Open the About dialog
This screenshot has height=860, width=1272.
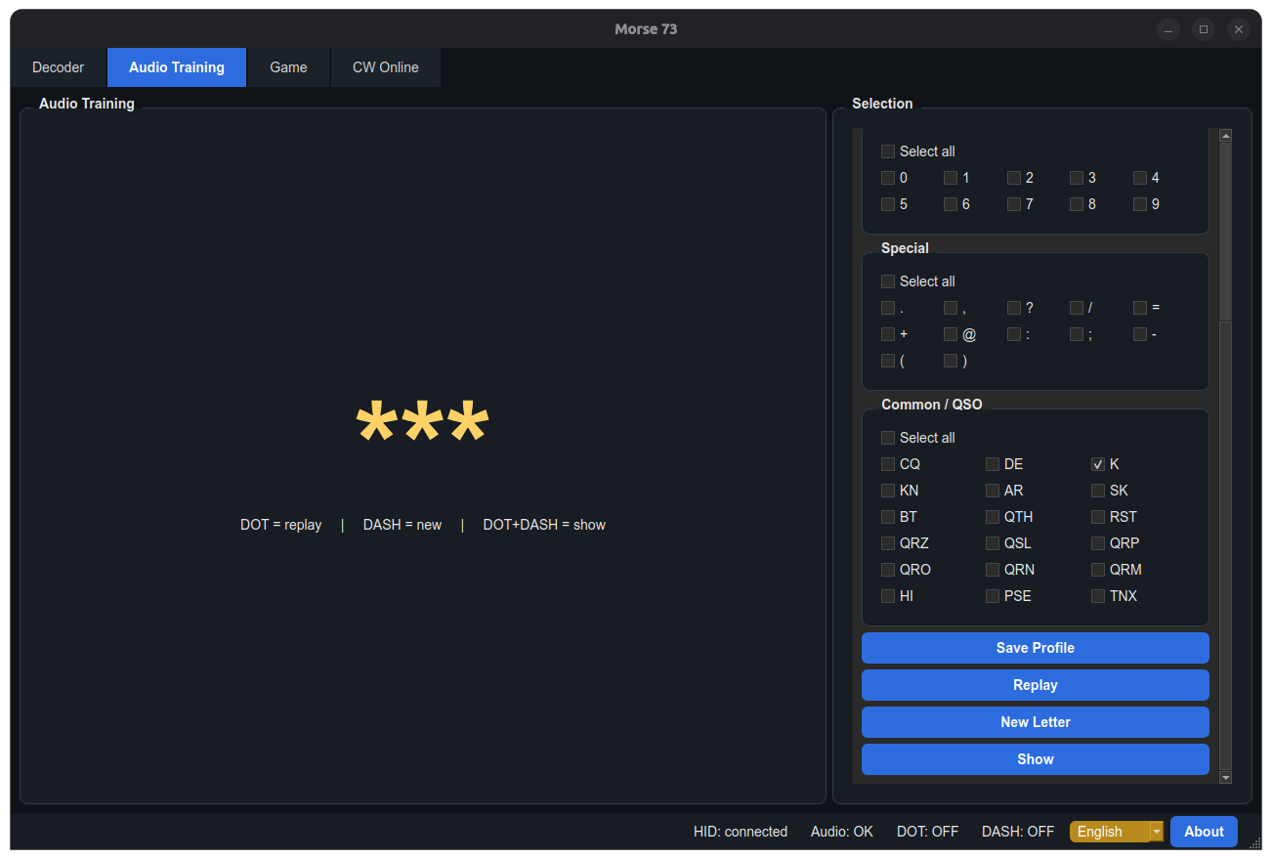(x=1204, y=832)
